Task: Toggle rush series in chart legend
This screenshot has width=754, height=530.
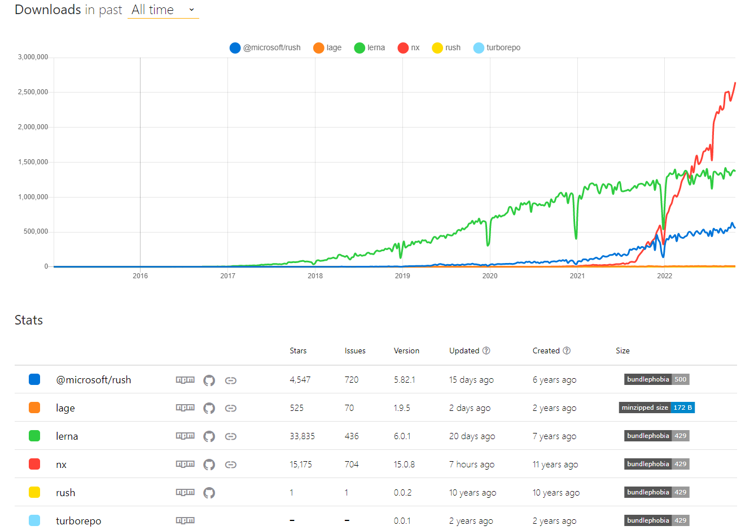Action: (446, 48)
